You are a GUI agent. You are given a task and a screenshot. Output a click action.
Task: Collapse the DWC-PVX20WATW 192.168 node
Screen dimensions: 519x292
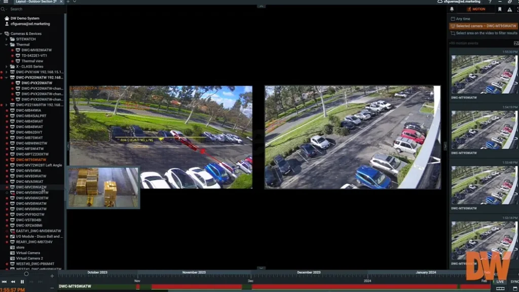click(6, 78)
